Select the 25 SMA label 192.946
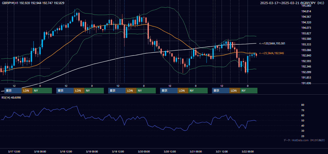This screenshot has height=154, width=328. tap(272, 53)
